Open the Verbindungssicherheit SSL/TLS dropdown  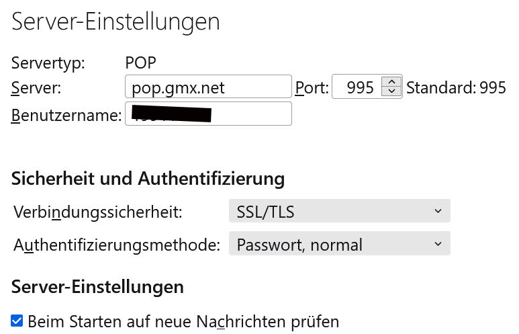tap(339, 211)
